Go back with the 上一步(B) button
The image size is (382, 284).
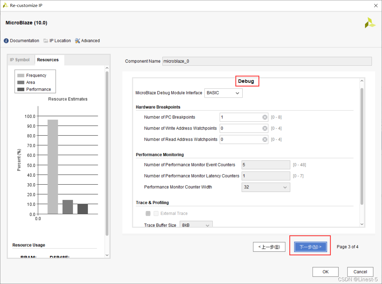[269, 247]
